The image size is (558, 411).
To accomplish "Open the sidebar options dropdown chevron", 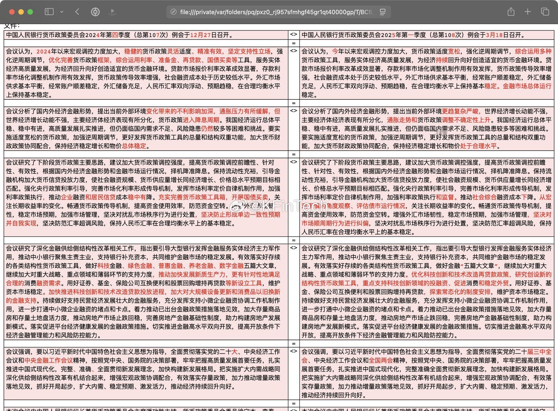I will coord(62,12).
